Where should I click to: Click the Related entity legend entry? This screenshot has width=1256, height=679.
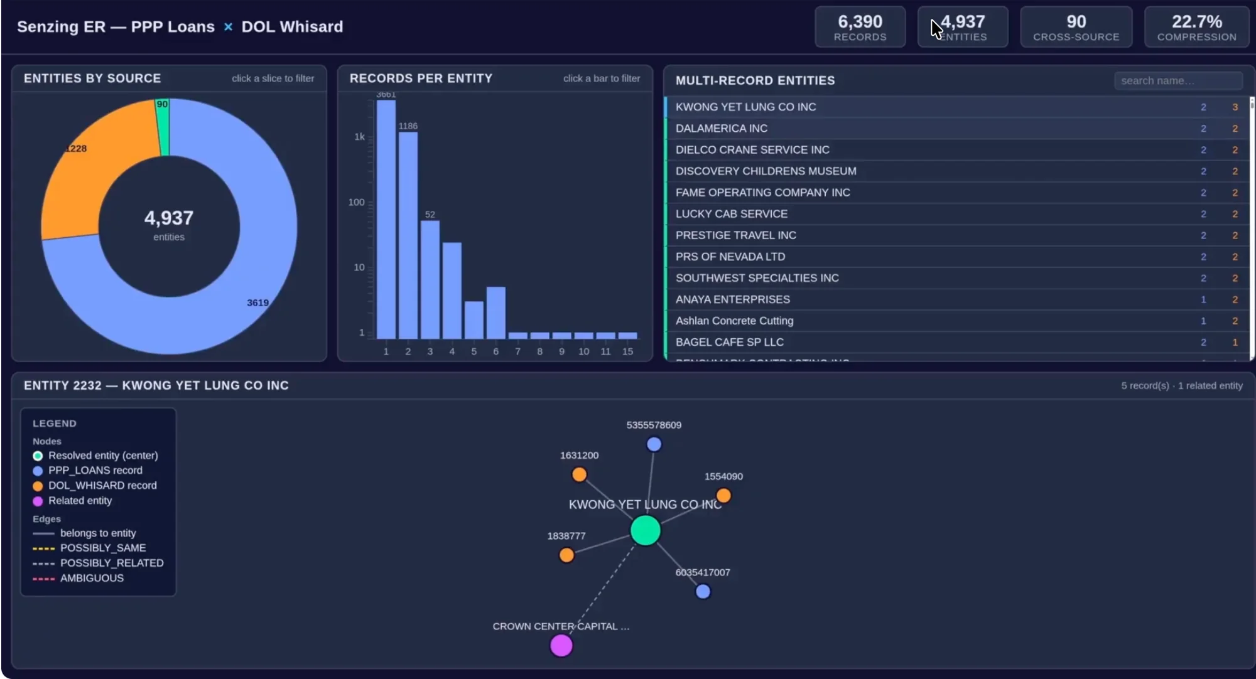coord(72,501)
